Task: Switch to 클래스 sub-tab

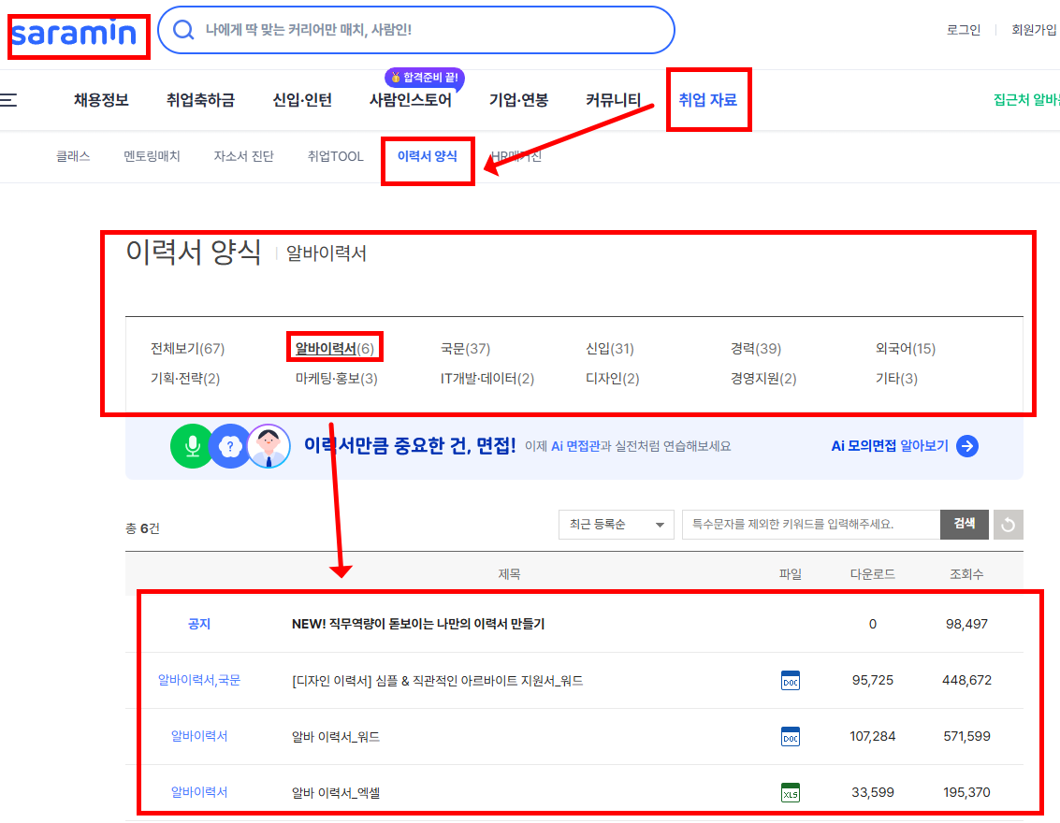Action: (73, 156)
